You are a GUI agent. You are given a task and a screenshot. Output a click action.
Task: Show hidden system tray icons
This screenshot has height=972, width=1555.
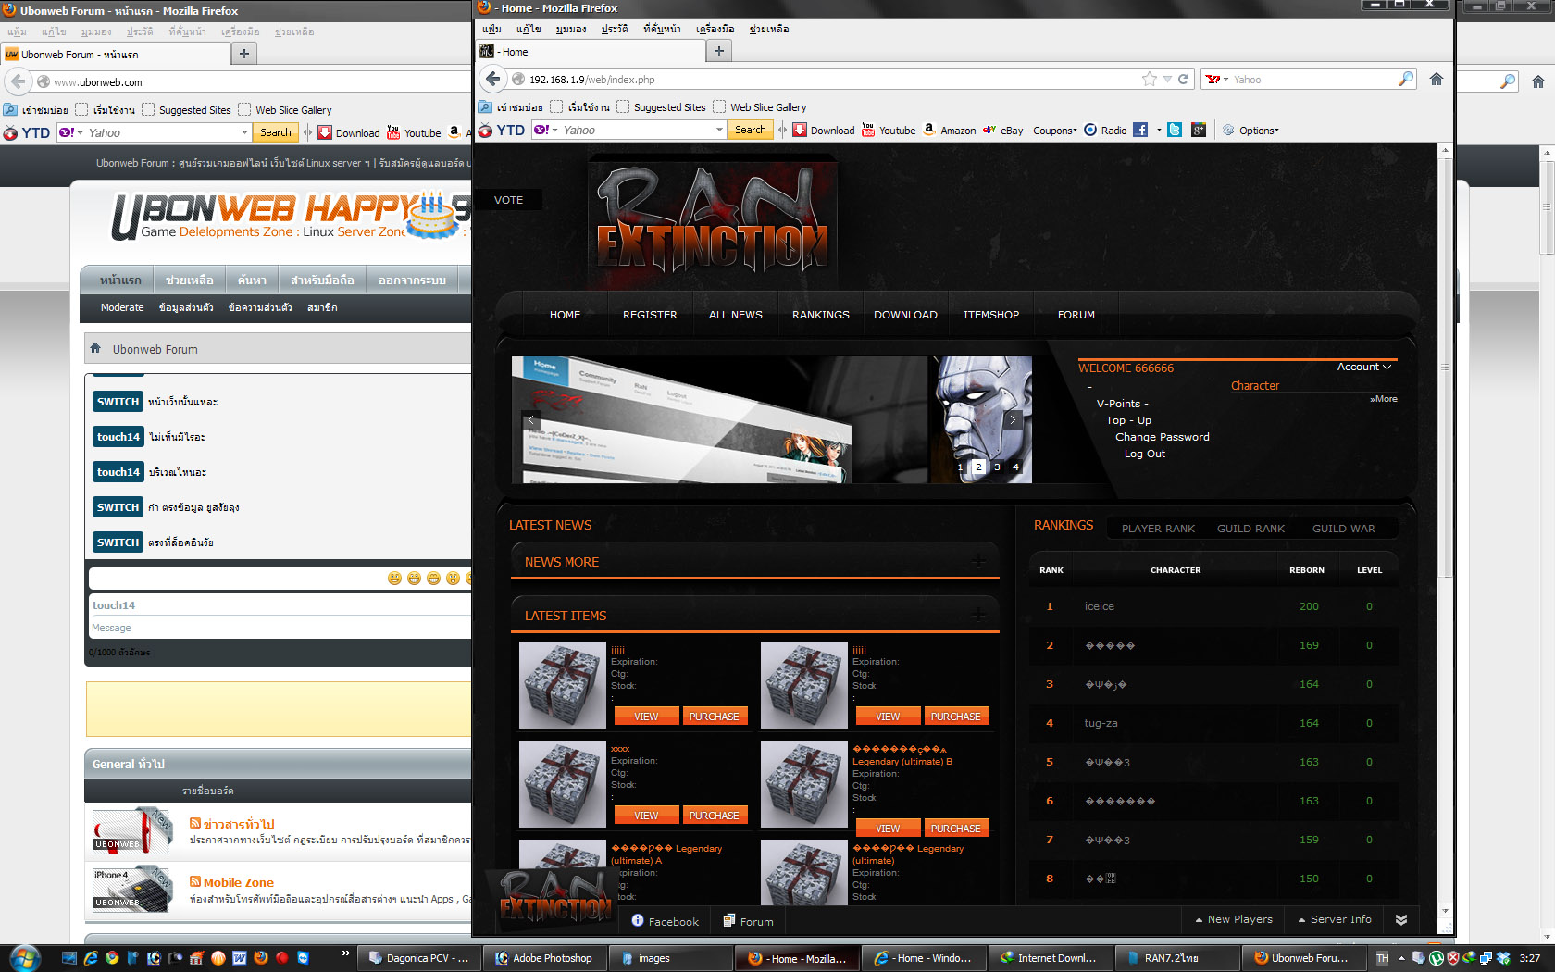coord(1401,958)
